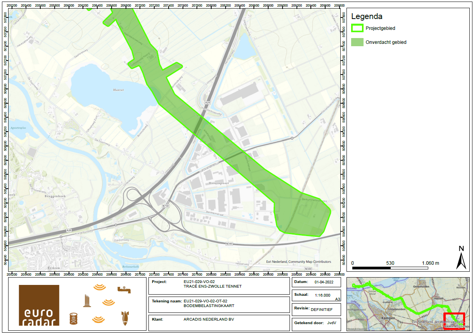
Task: Click the A3 paper size label
Action: (337, 299)
